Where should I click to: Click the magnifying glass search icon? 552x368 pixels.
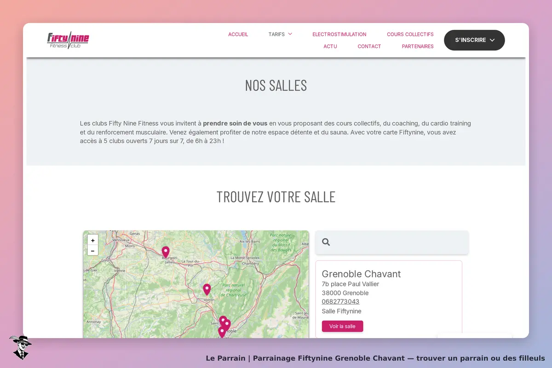point(326,242)
